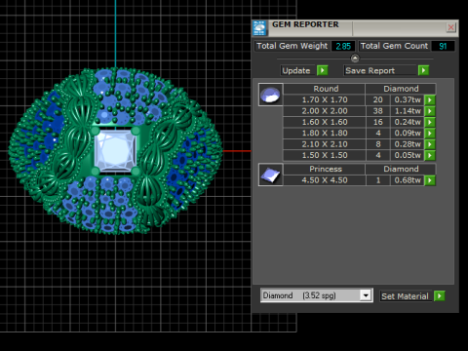Click the green Update arrow

pyautogui.click(x=323, y=70)
